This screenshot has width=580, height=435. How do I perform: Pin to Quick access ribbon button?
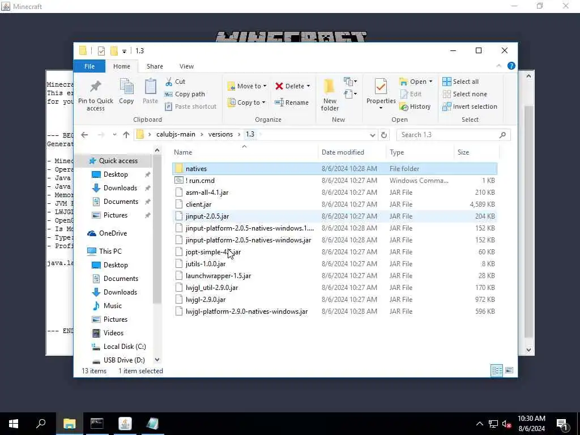click(95, 95)
